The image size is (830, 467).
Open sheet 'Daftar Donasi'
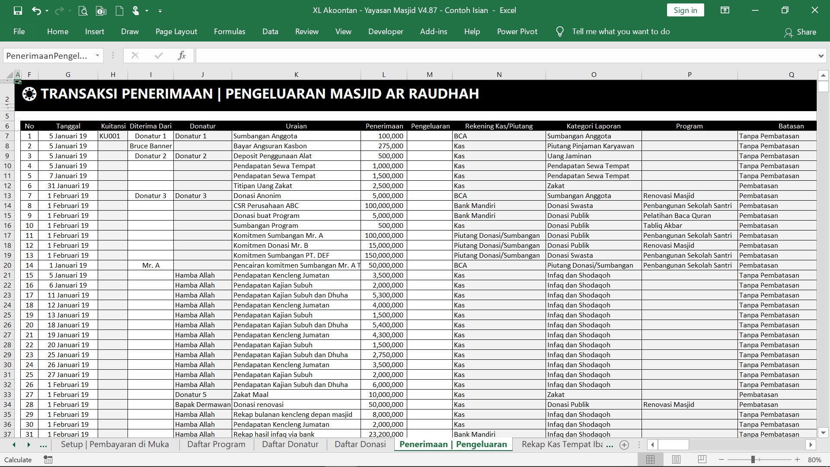(x=360, y=445)
